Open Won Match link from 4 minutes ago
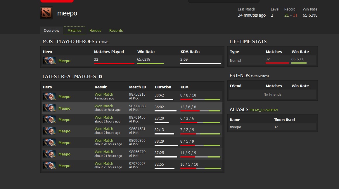This screenshot has height=189, width=339. 104,94
